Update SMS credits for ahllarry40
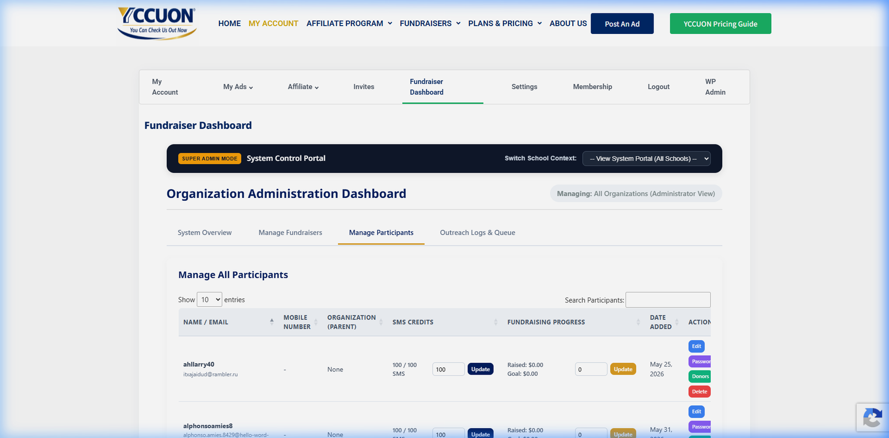The height and width of the screenshot is (438, 889). coord(481,369)
